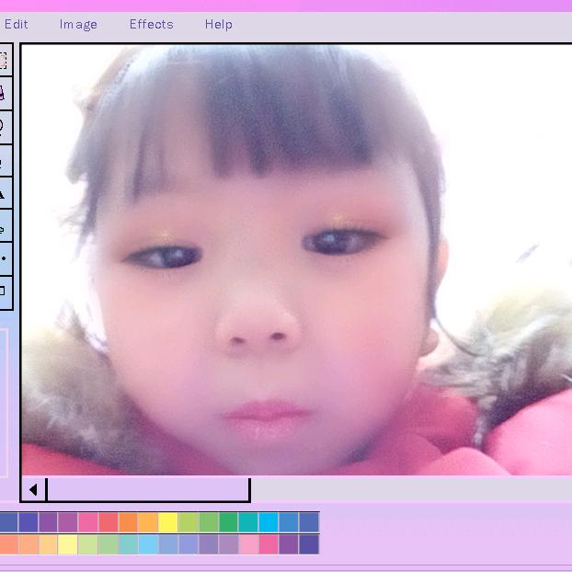
Task: Open the Edit menu
Action: (x=16, y=25)
